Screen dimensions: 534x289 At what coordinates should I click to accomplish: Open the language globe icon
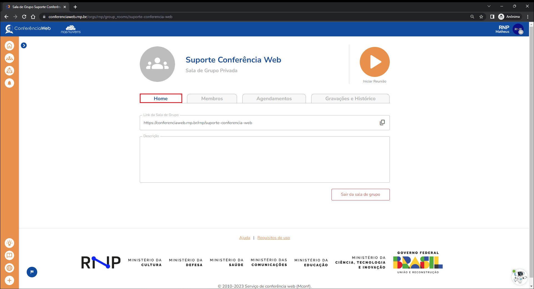point(9,268)
